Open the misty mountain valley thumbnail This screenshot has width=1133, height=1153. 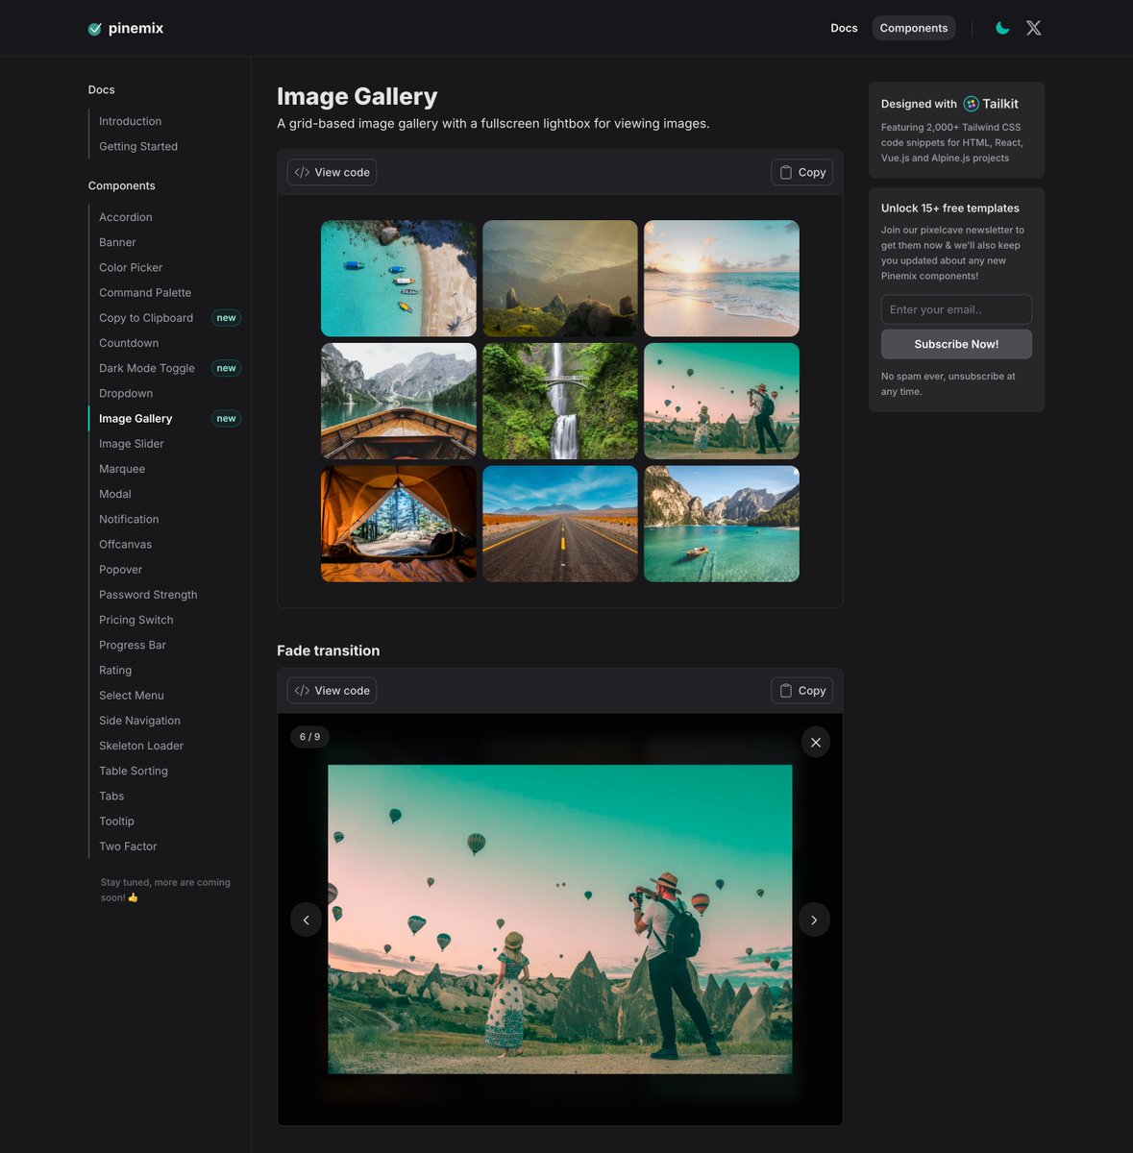tap(560, 279)
